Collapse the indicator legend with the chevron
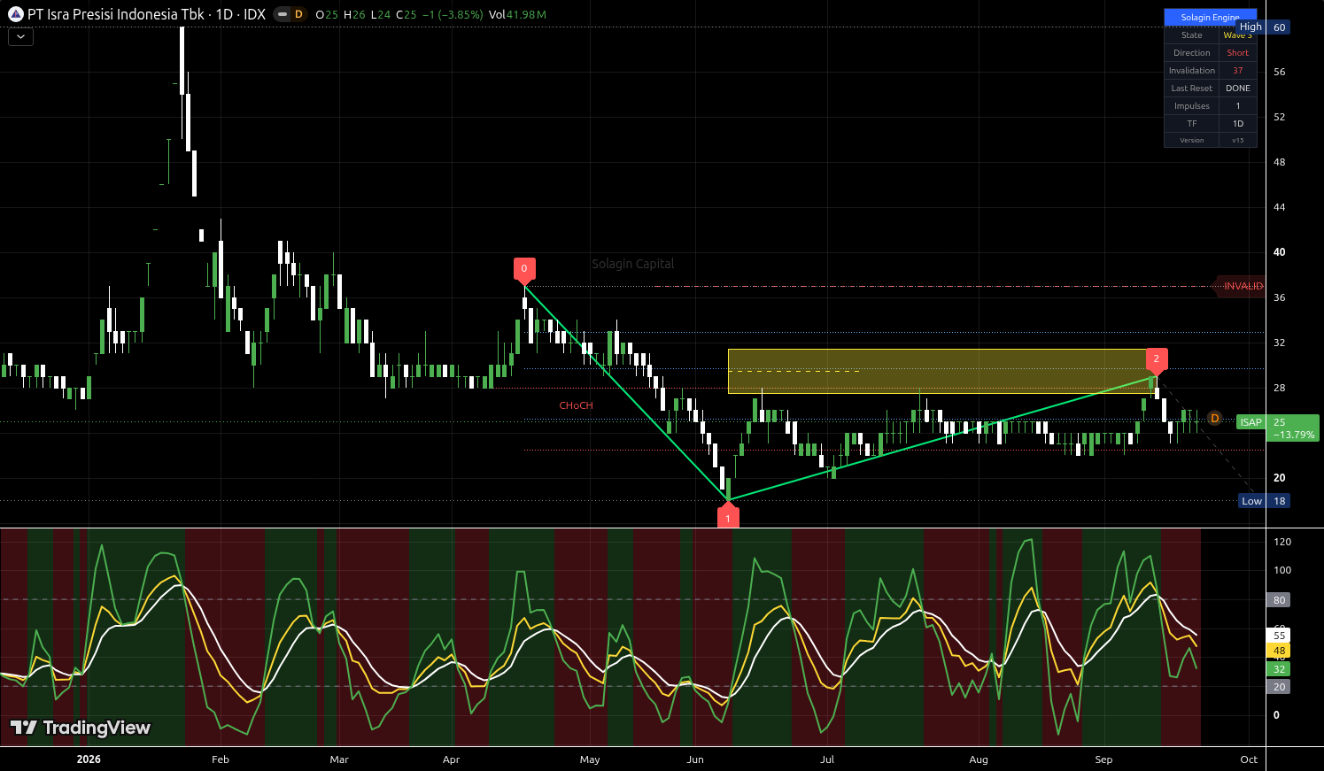 point(20,37)
